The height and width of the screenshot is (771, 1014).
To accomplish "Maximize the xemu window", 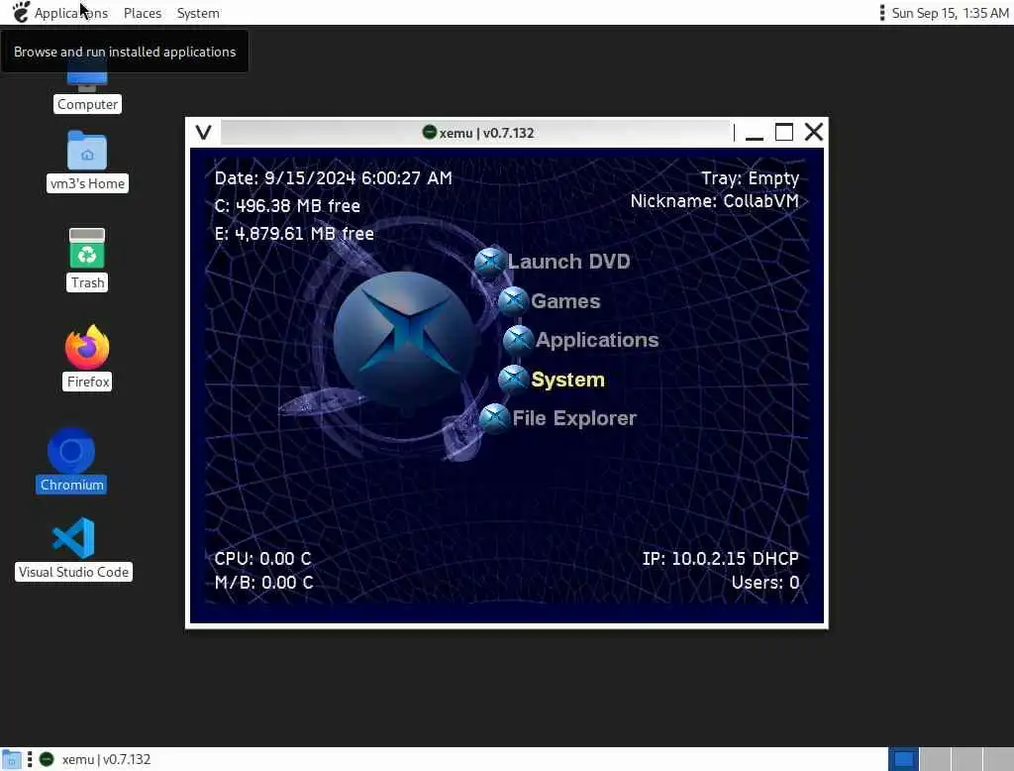I will coord(784,132).
